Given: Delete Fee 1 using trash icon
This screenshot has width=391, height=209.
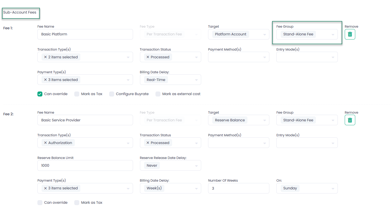Looking at the screenshot, I should [x=350, y=34].
